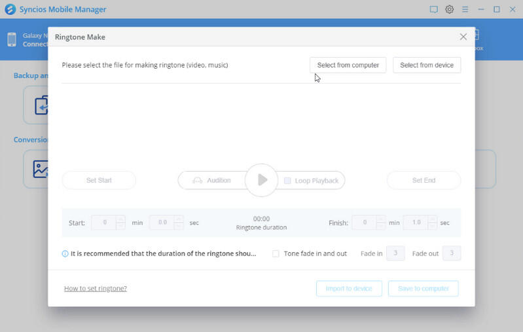Decrease the Start seconds stepper
This screenshot has width=523, height=332.
(x=179, y=226)
